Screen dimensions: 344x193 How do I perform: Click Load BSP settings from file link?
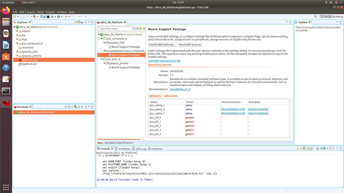(x=164, y=61)
